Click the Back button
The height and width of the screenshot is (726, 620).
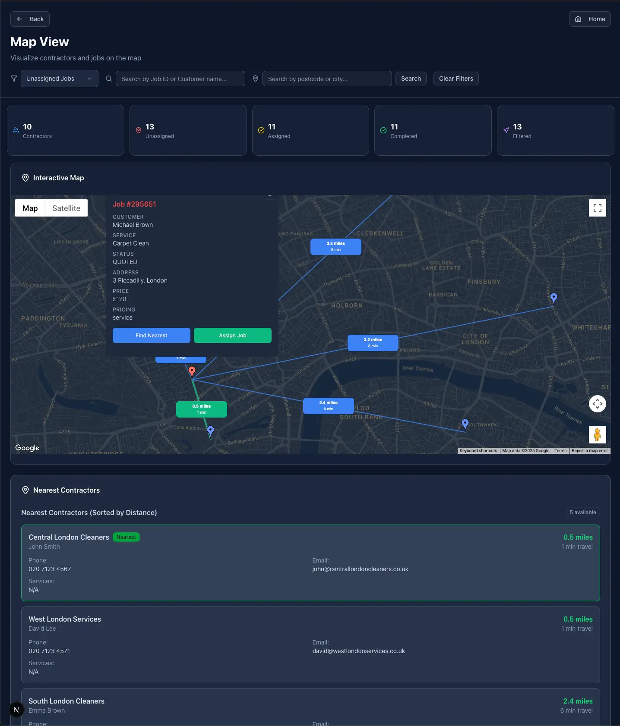30,19
